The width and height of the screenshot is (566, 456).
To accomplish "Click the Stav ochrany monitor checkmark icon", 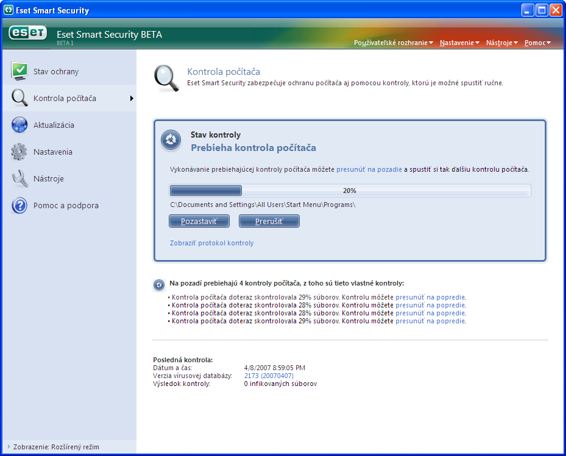I will pos(19,71).
